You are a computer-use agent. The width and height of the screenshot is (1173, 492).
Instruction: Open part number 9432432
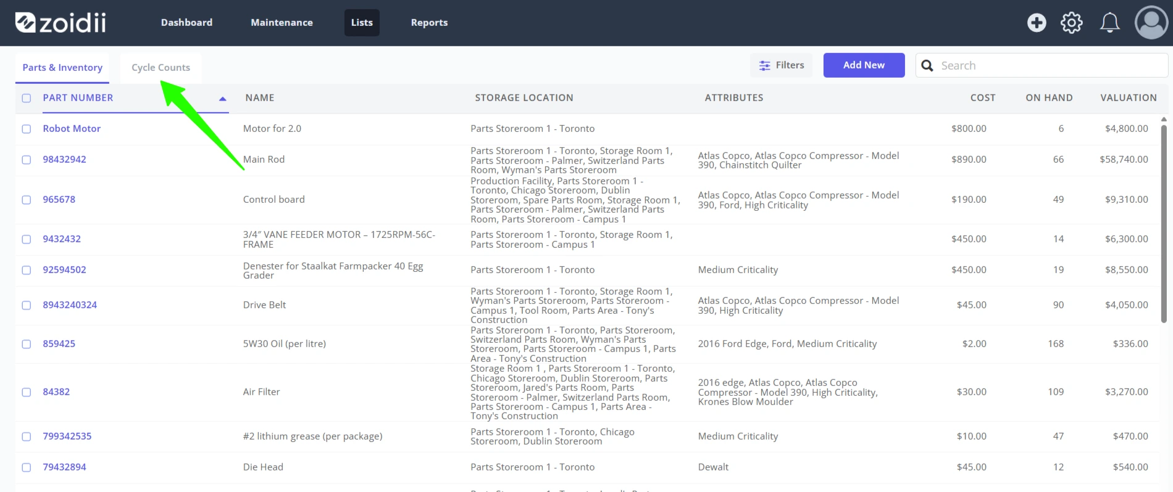point(62,239)
